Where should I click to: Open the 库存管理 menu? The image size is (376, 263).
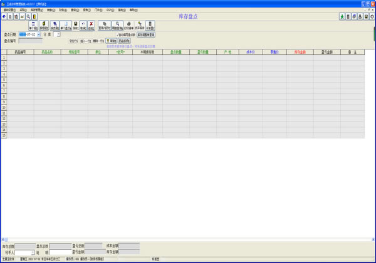[x=37, y=10]
